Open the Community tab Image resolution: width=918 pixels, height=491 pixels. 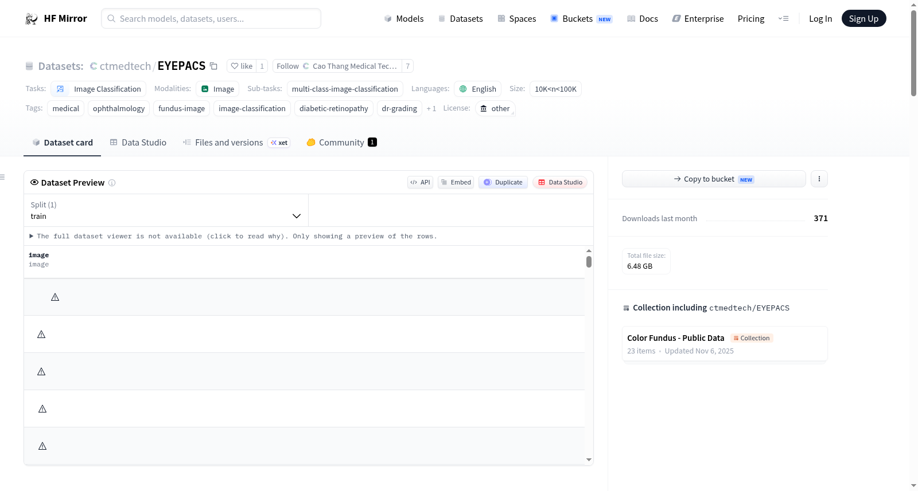coord(342,143)
